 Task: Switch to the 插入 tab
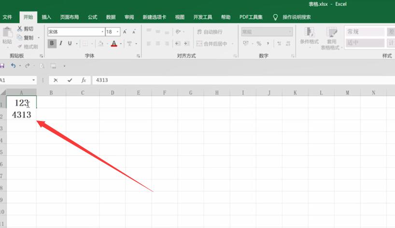tap(46, 17)
